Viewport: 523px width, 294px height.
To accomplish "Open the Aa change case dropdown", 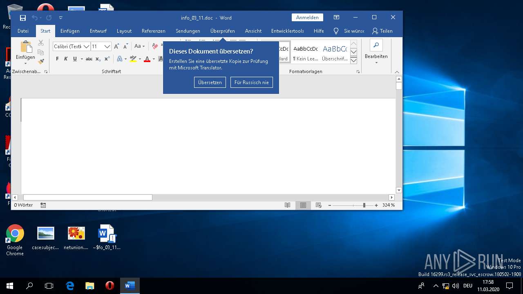I will pos(139,47).
